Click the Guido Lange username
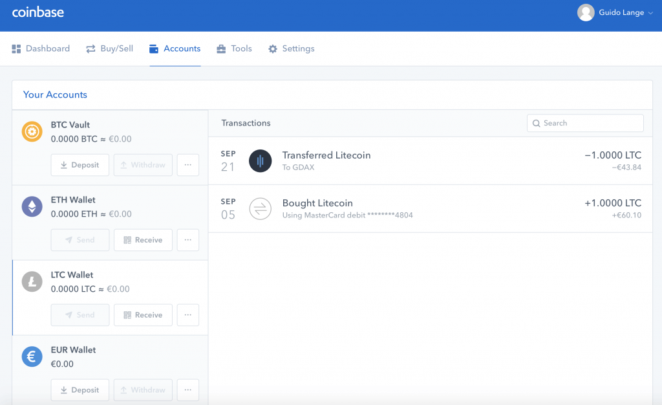Viewport: 662px width, 405px height. (621, 13)
